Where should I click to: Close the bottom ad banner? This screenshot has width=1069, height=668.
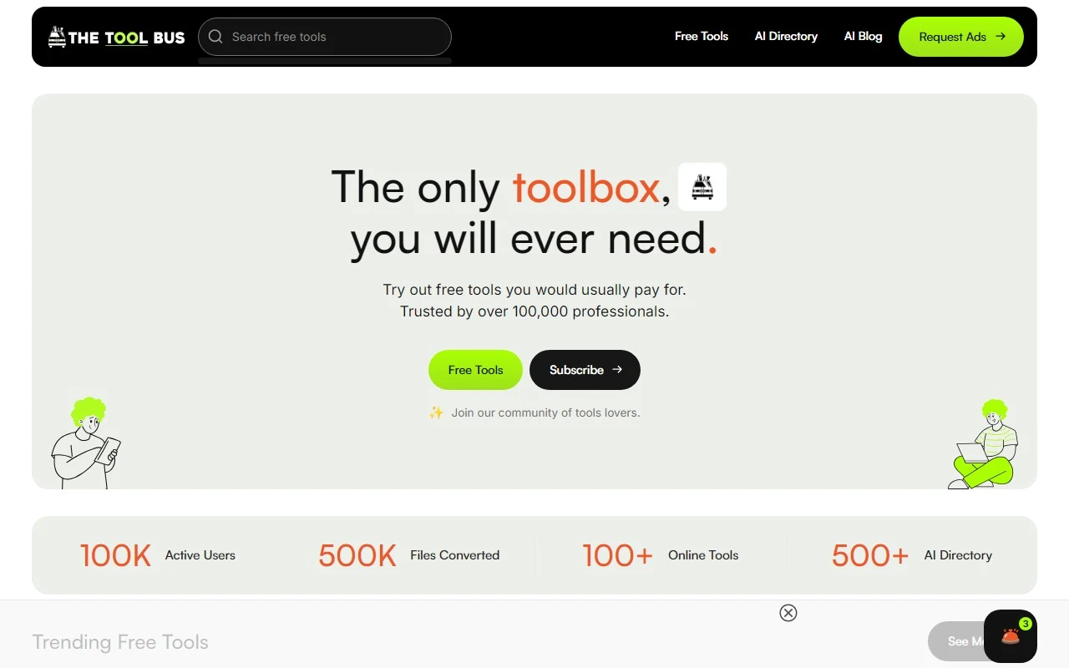[788, 613]
